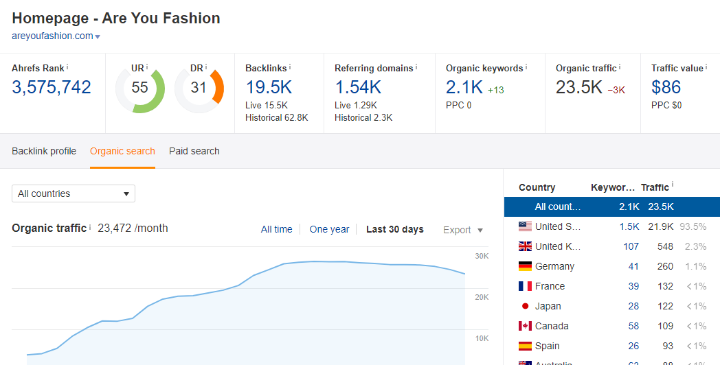Switch to the Backlink profile tab

point(44,151)
